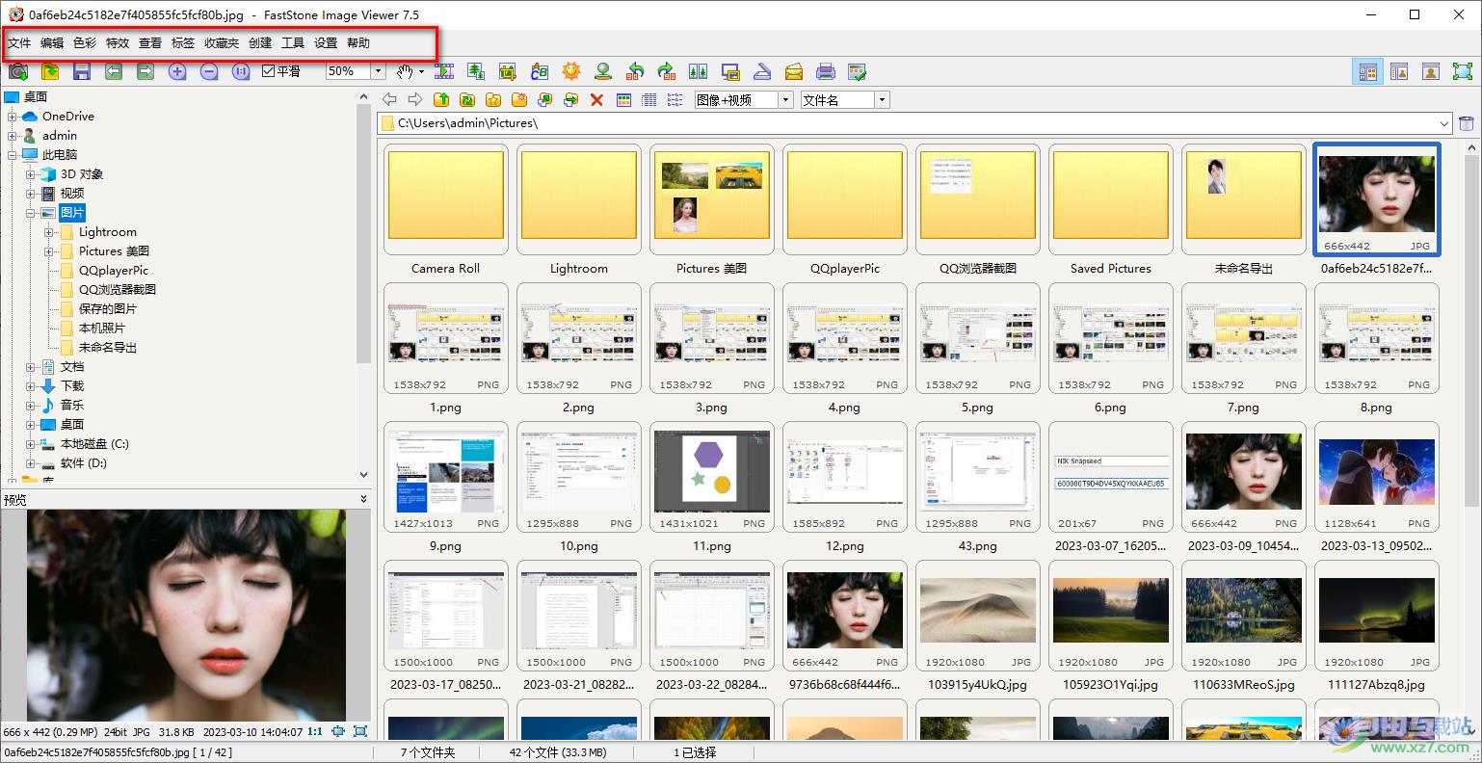This screenshot has height=763, width=1482.
Task: Select the 下载 folder in tree
Action: 72,386
